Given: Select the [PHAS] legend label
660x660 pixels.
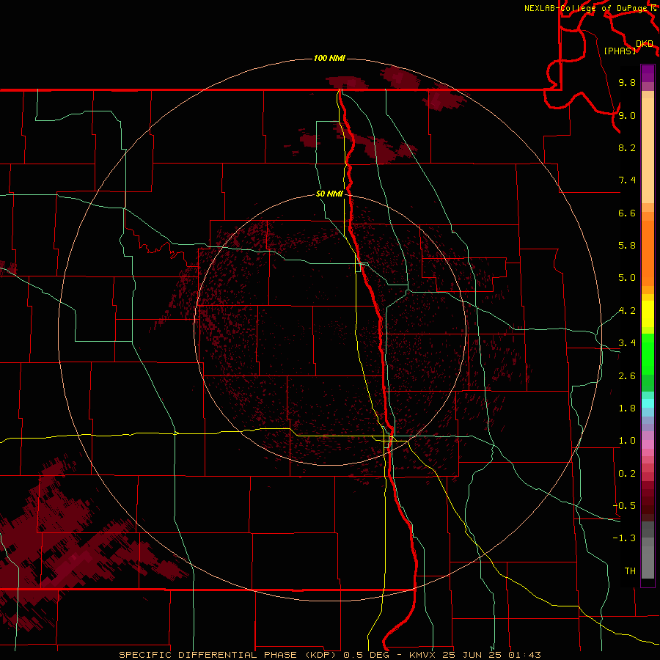Looking at the screenshot, I should (620, 51).
